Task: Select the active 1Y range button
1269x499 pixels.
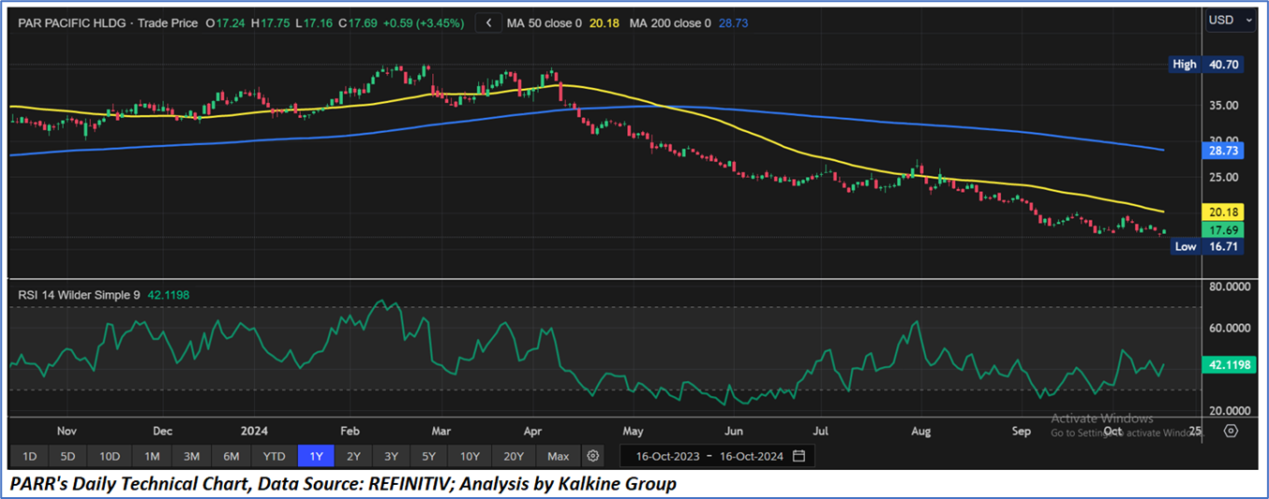Action: click(315, 456)
